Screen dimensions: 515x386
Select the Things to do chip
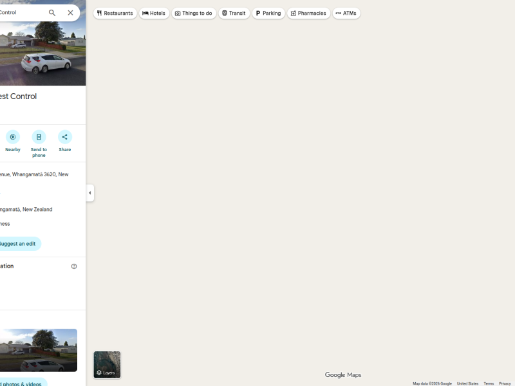point(194,13)
